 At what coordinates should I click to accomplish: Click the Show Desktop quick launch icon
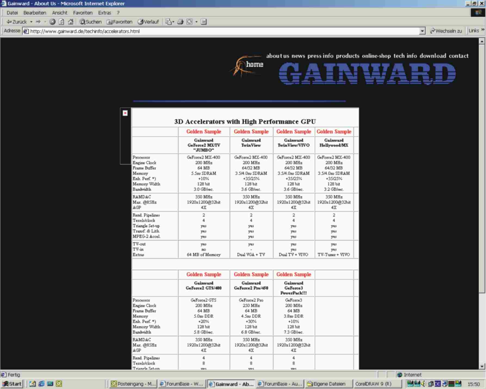pyautogui.click(x=50, y=384)
